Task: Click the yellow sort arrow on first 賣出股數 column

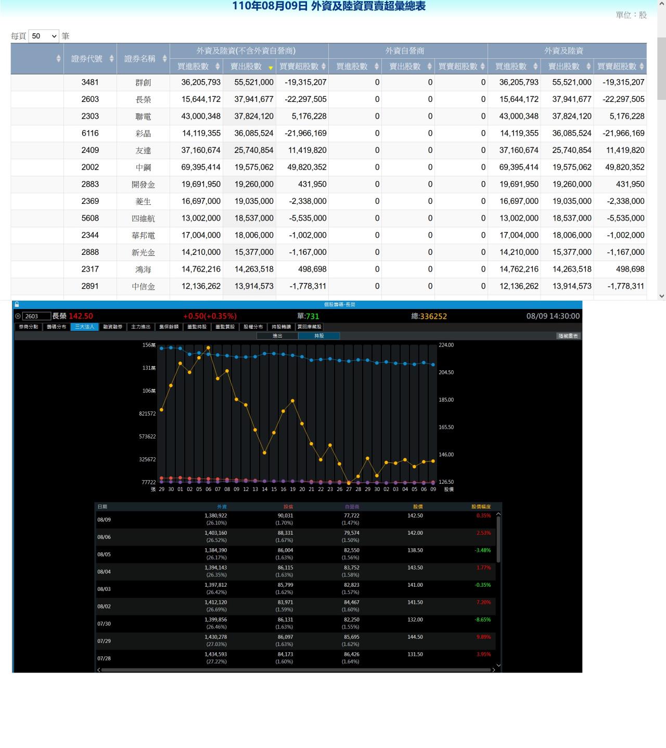Action: click(271, 67)
